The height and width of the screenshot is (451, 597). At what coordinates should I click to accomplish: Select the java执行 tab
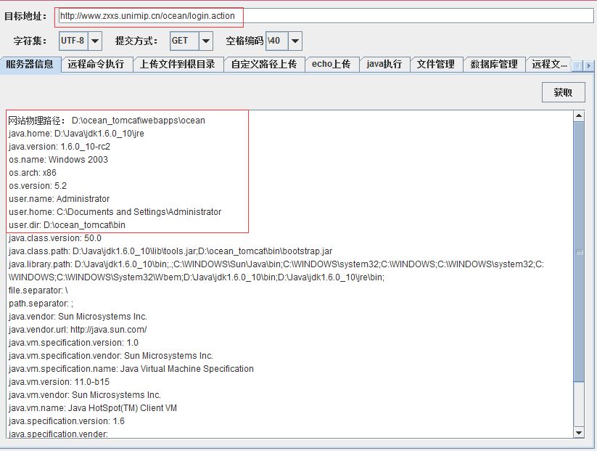[x=384, y=64]
